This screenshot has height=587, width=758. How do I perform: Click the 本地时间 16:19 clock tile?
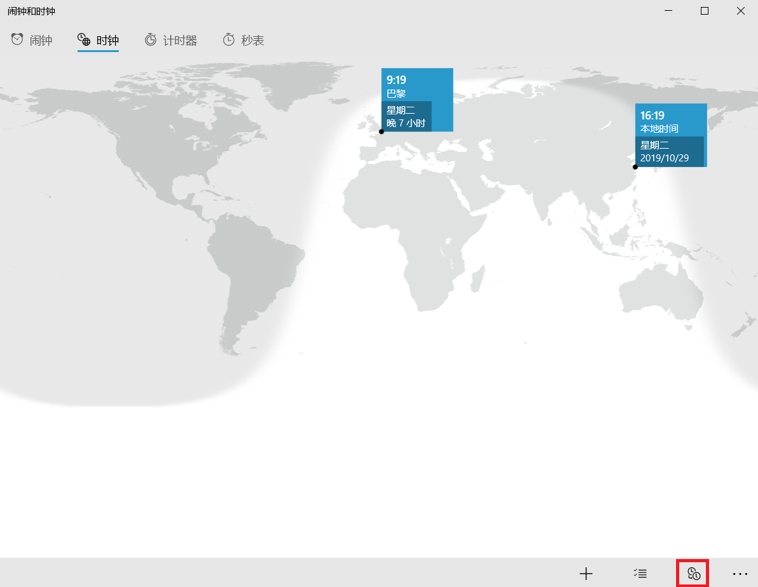(670, 121)
